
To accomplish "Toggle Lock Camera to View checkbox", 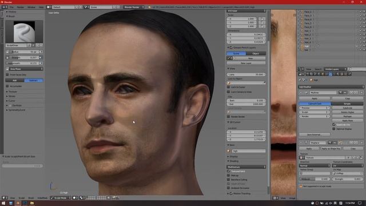I will tap(229, 92).
